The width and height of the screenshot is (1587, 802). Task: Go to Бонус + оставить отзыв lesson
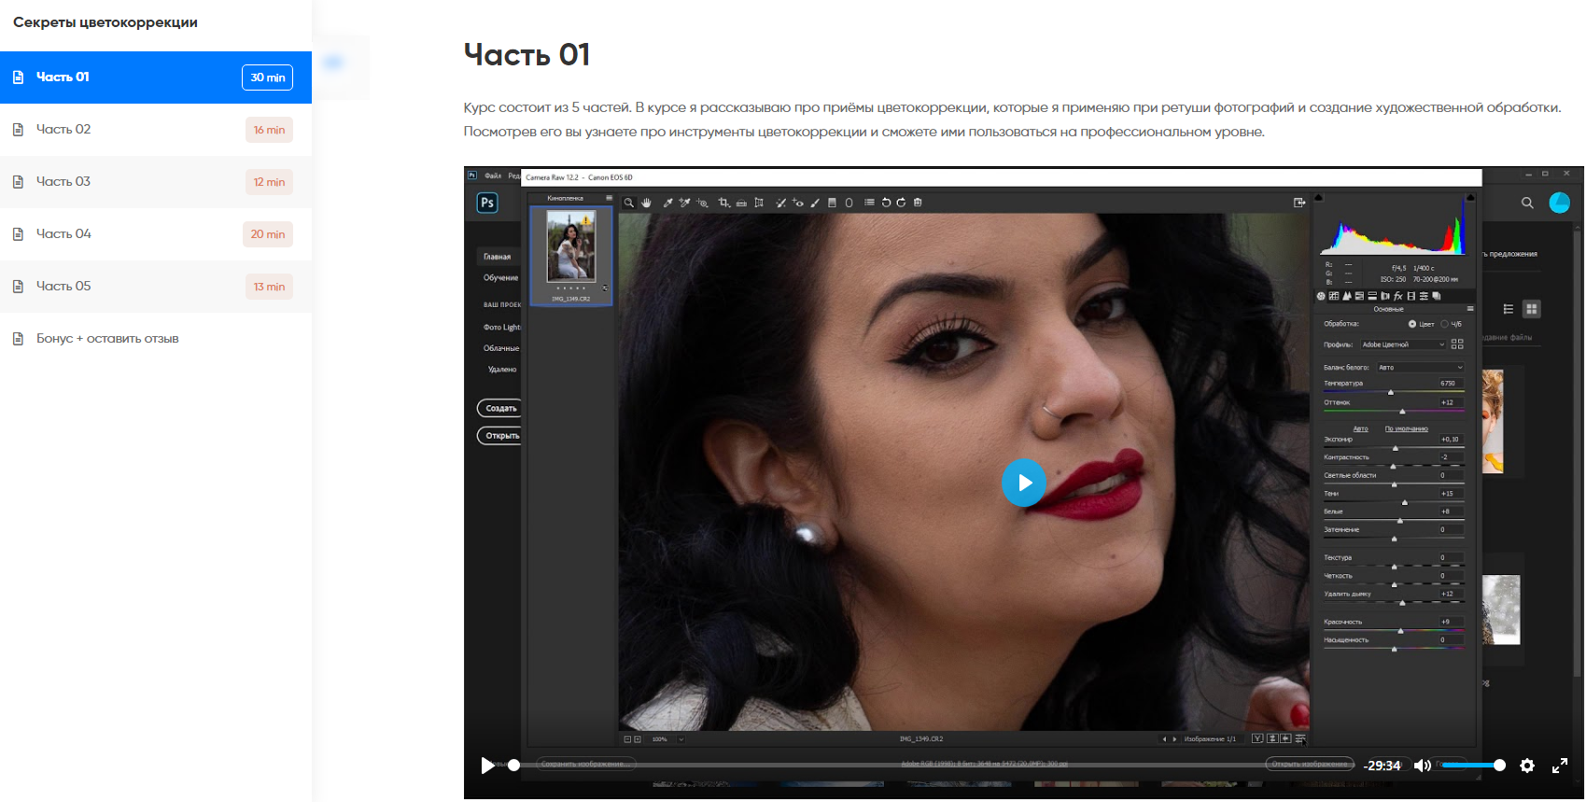[x=107, y=339]
